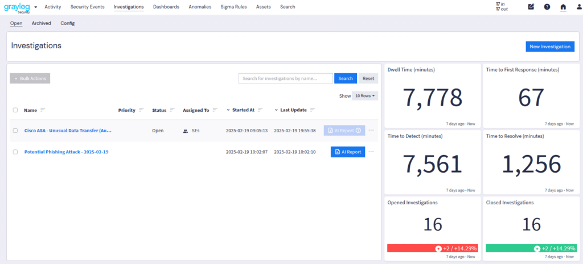Open the scratchpad edit icon
The width and height of the screenshot is (583, 264).
pos(531,7)
